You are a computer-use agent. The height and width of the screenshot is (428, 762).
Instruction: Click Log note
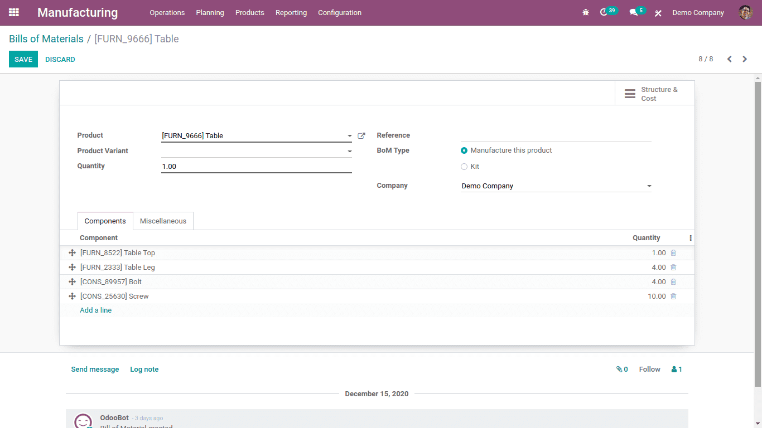coord(144,369)
